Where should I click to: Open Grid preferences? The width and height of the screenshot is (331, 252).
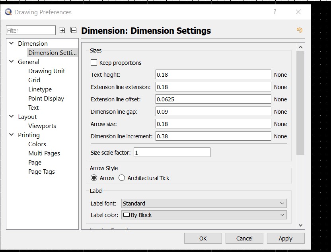coord(34,80)
